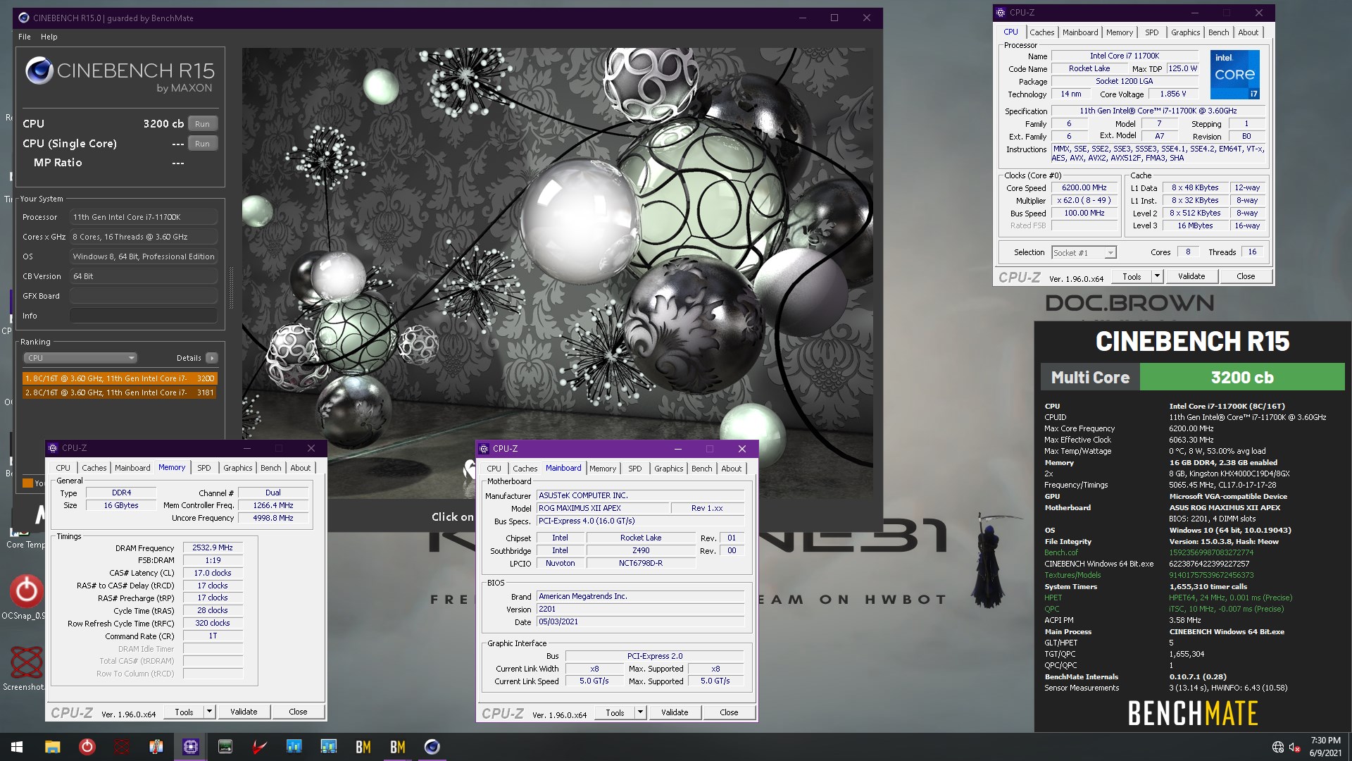Click the red checkmark taskbar icon

(x=259, y=747)
